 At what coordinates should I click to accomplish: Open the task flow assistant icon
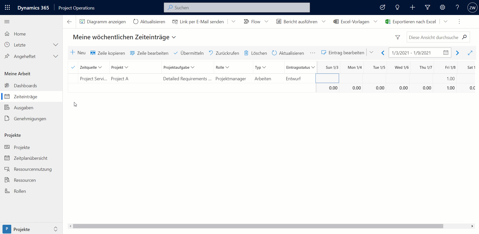[x=382, y=7]
